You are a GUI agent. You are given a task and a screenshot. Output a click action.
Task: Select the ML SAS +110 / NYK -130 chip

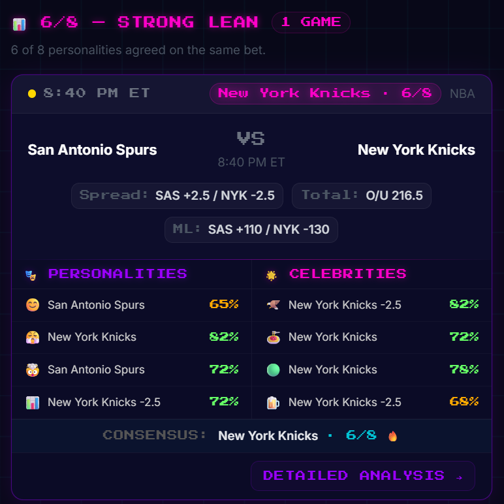click(251, 230)
